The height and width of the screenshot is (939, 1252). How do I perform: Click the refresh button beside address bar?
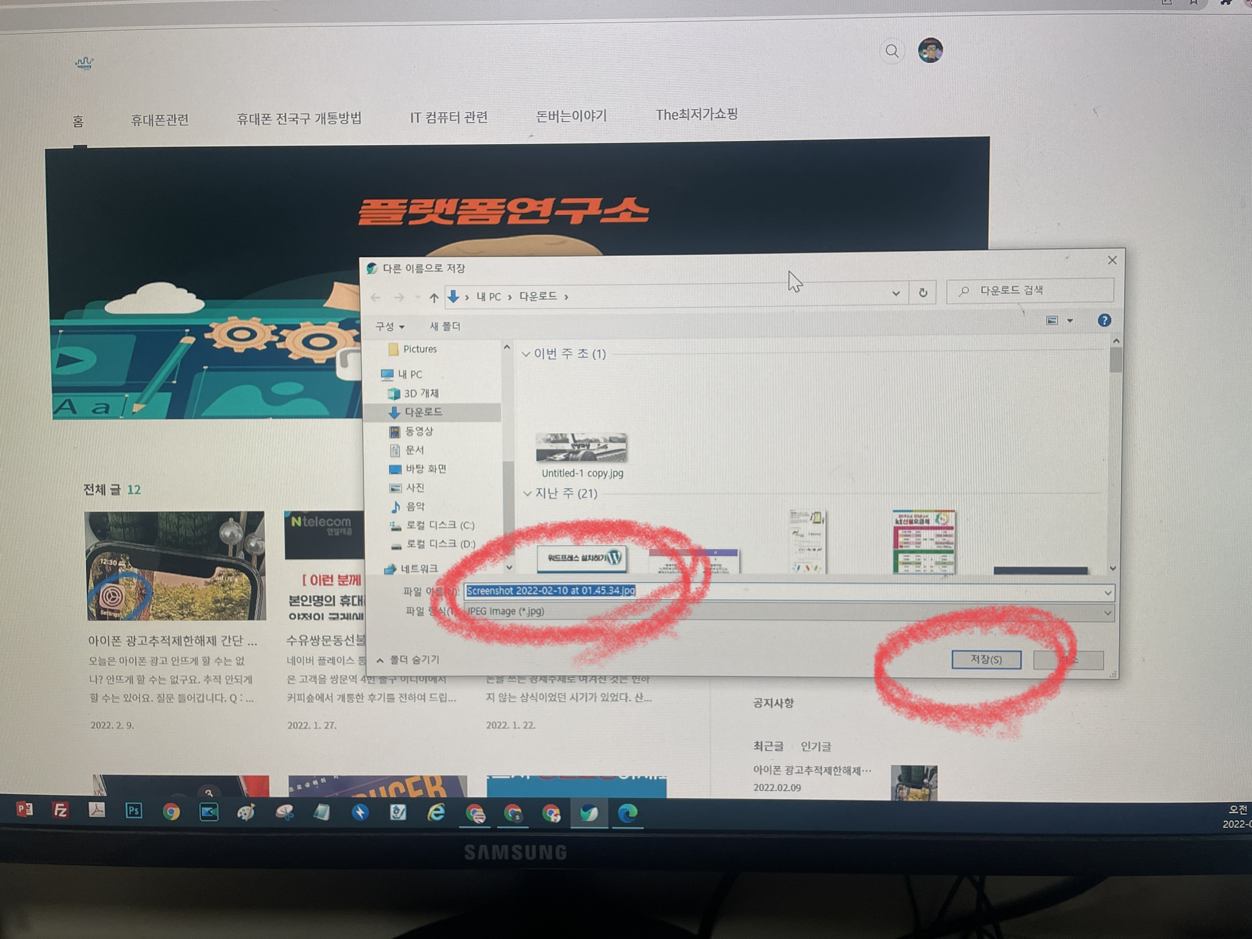pyautogui.click(x=922, y=293)
